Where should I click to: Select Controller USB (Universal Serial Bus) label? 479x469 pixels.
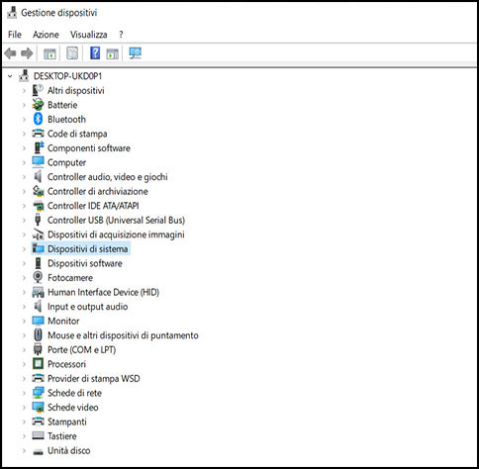[x=116, y=220]
